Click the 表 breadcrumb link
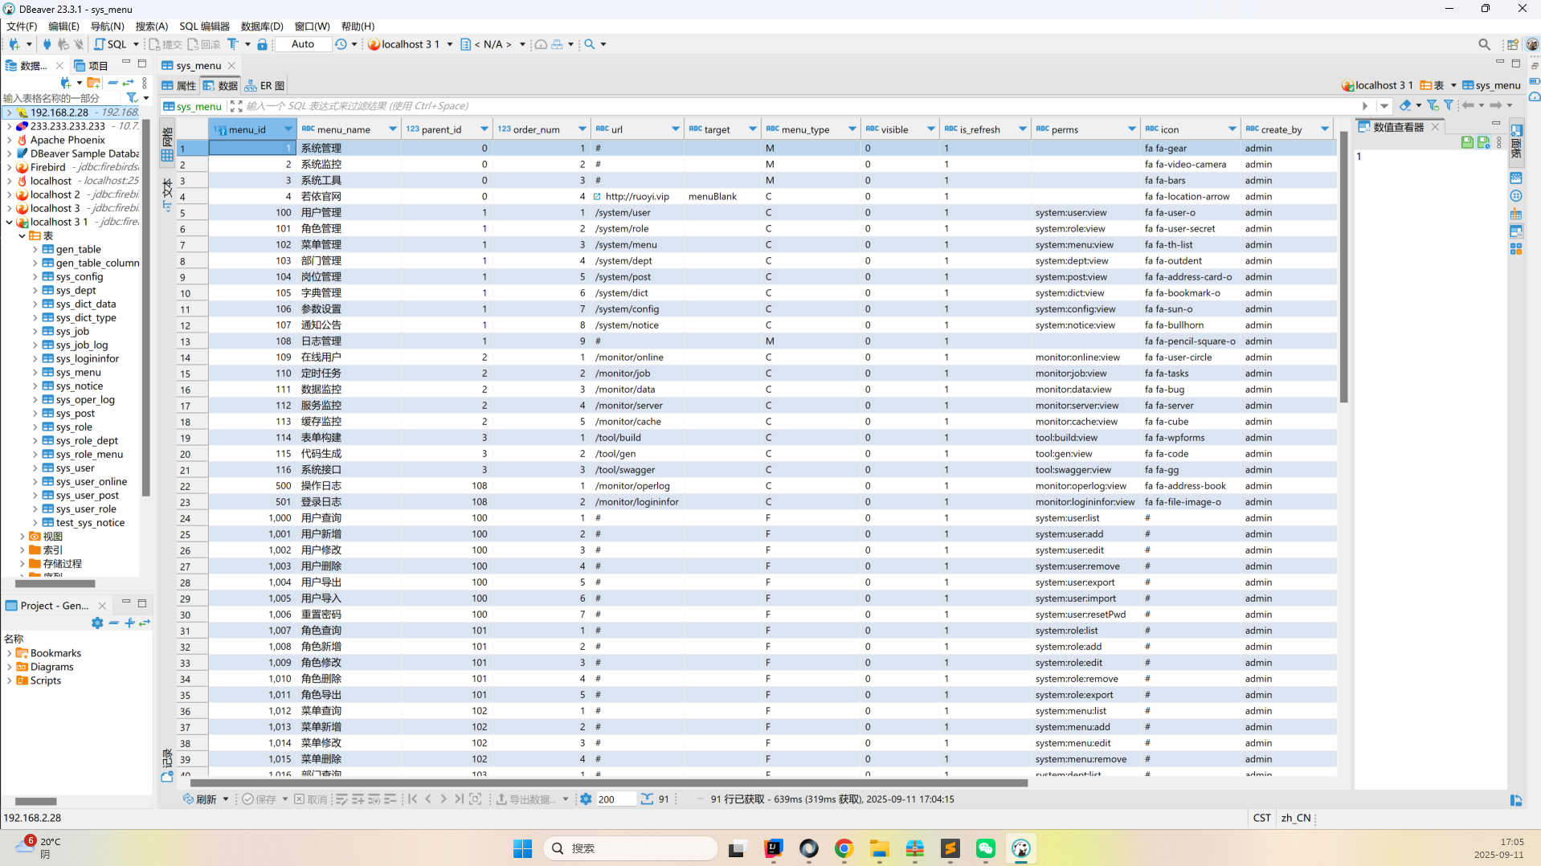This screenshot has height=866, width=1541. [x=1432, y=85]
